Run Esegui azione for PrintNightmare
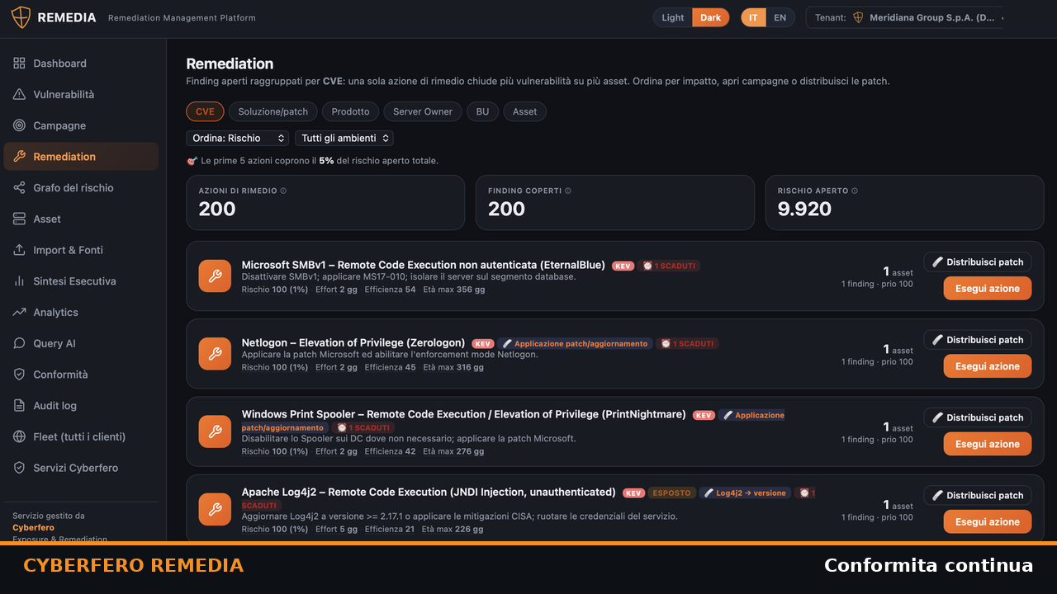 coord(988,444)
